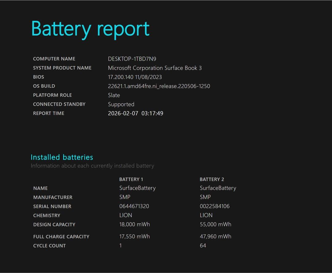This screenshot has height=273, width=332.
Task: Select the report time 2026-02-07 03:17:49
Action: (x=136, y=113)
